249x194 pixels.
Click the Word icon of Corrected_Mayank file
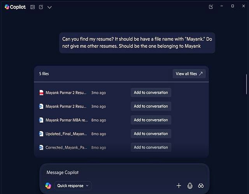[x=41, y=148]
